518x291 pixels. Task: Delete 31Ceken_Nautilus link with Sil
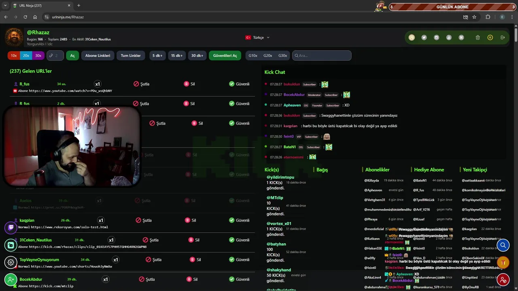[x=193, y=240]
